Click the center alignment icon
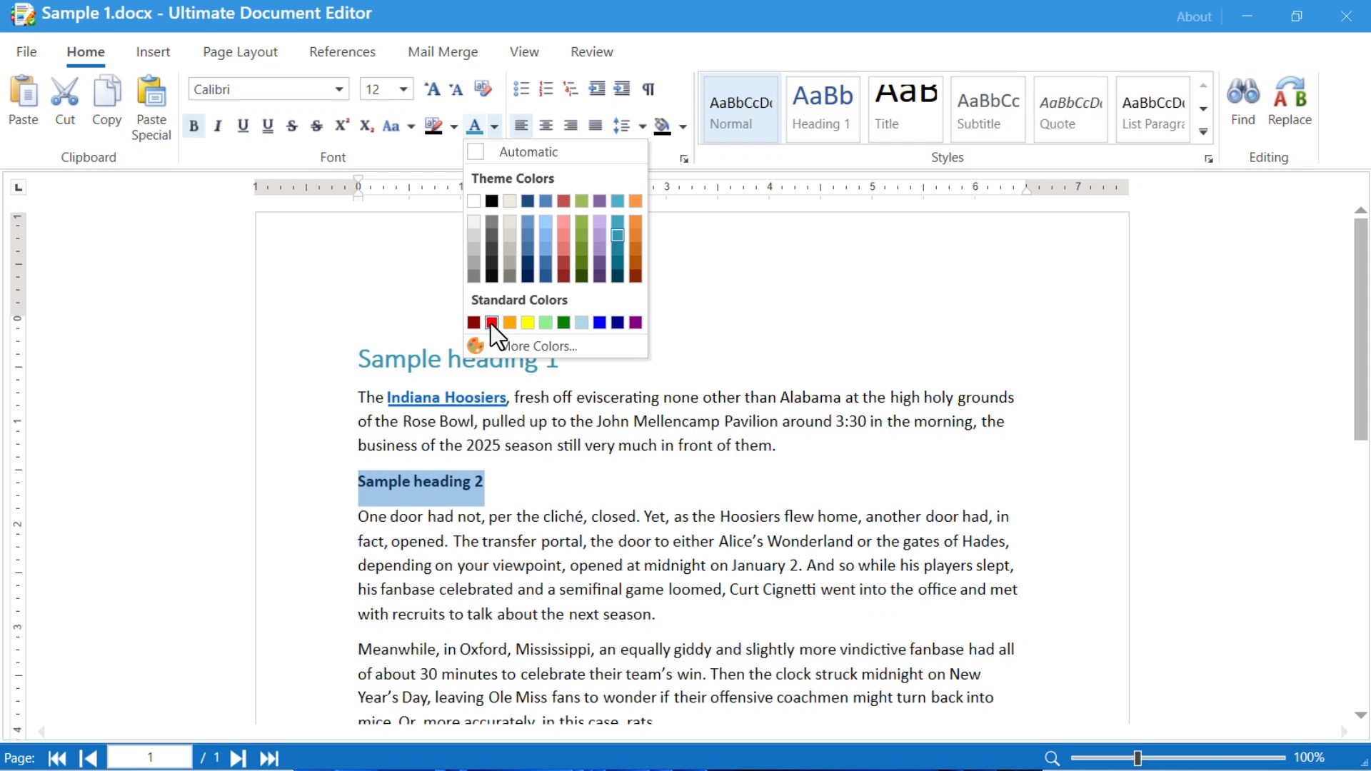The height and width of the screenshot is (771, 1371). [x=546, y=126]
